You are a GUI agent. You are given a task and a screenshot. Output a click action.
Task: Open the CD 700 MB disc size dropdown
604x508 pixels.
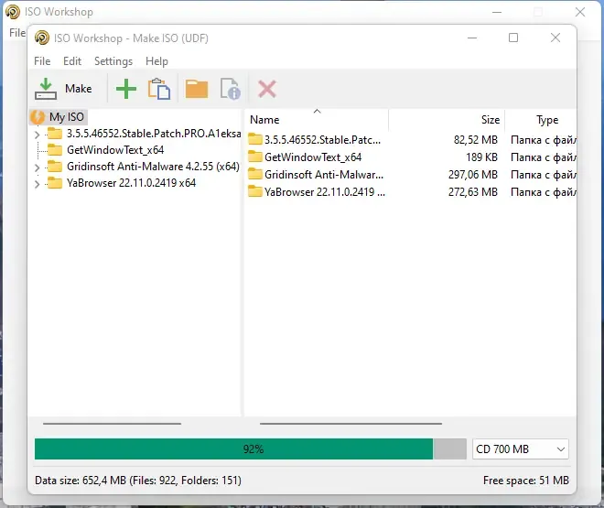521,449
